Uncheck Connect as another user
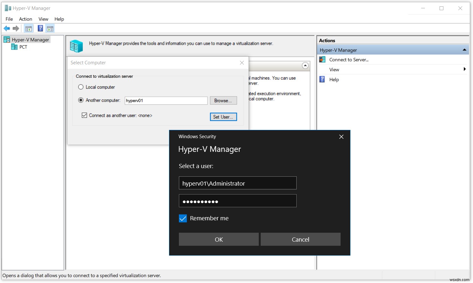 coord(84,115)
